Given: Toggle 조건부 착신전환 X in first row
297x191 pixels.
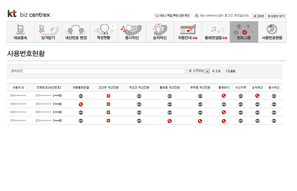Looking at the screenshot, I should pyautogui.click(x=108, y=96).
